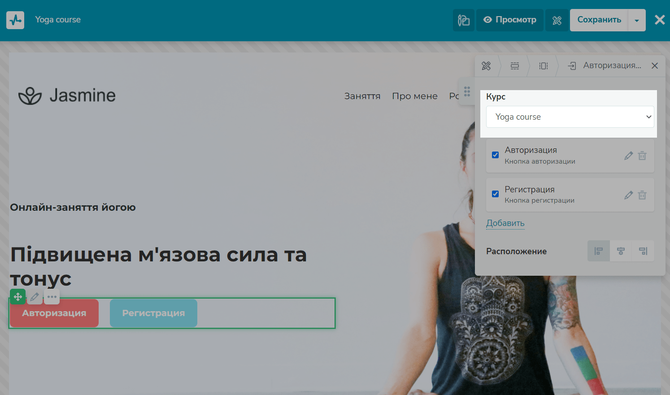Image resolution: width=670 pixels, height=395 pixels.
Task: Uncheck the Авторизация checkbox
Action: pos(495,155)
